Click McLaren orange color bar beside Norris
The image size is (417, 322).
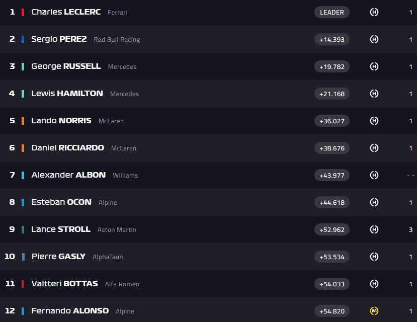click(x=23, y=121)
